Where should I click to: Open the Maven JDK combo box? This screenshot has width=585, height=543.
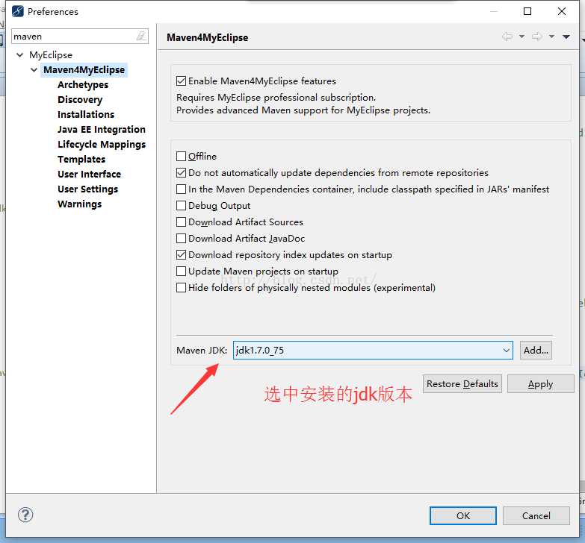click(x=373, y=350)
